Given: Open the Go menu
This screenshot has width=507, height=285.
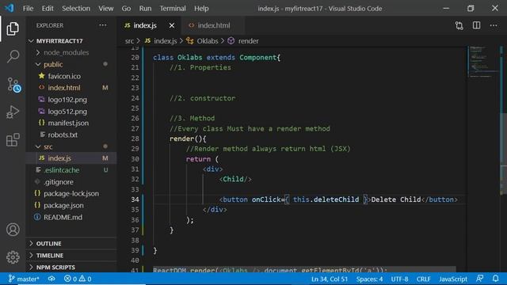Looking at the screenshot, I should (x=126, y=9).
